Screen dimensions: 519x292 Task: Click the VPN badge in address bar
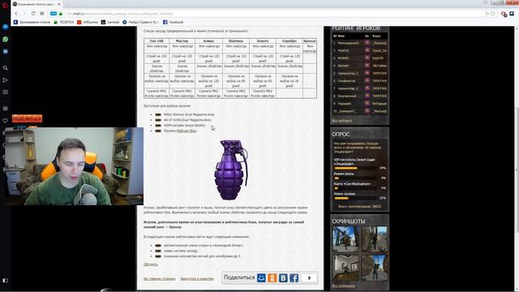pos(54,14)
